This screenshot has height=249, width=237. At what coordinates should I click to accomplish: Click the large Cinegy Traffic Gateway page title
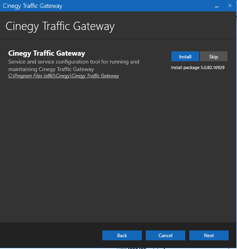pyautogui.click(x=60, y=26)
